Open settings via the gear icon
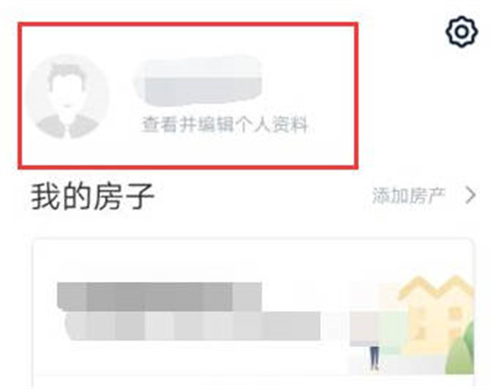The height and width of the screenshot is (389, 499). [462, 32]
